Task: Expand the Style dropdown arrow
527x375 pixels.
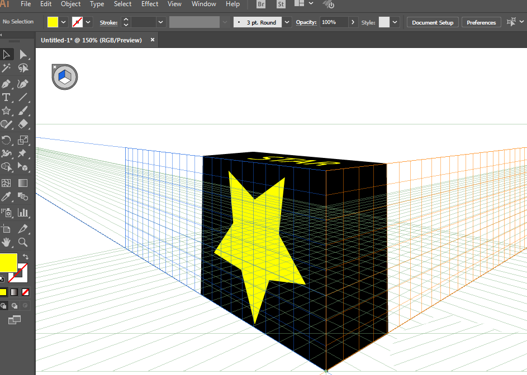Action: pyautogui.click(x=395, y=22)
